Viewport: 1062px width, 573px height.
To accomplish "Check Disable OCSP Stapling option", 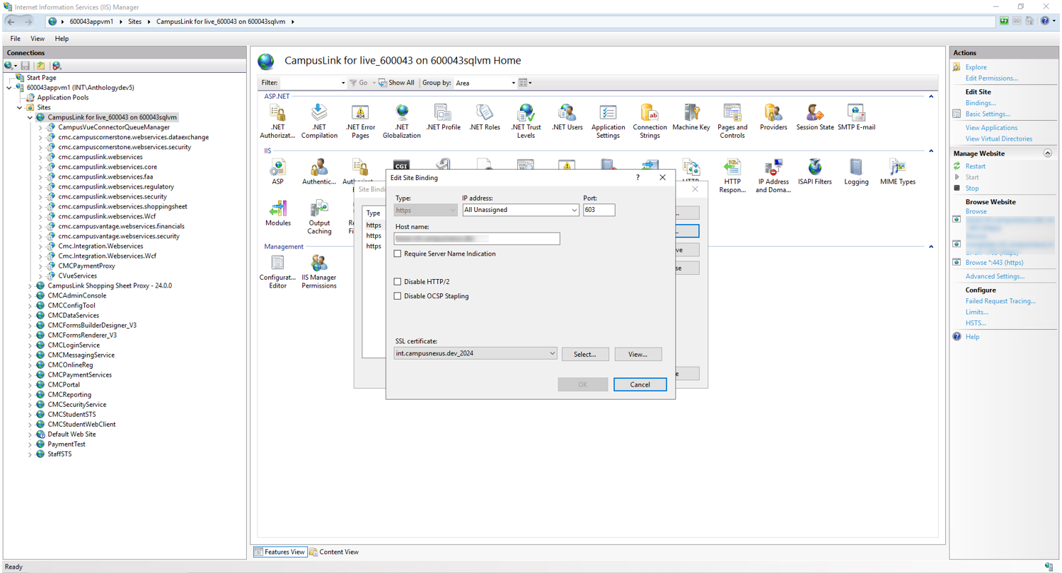I will point(398,296).
